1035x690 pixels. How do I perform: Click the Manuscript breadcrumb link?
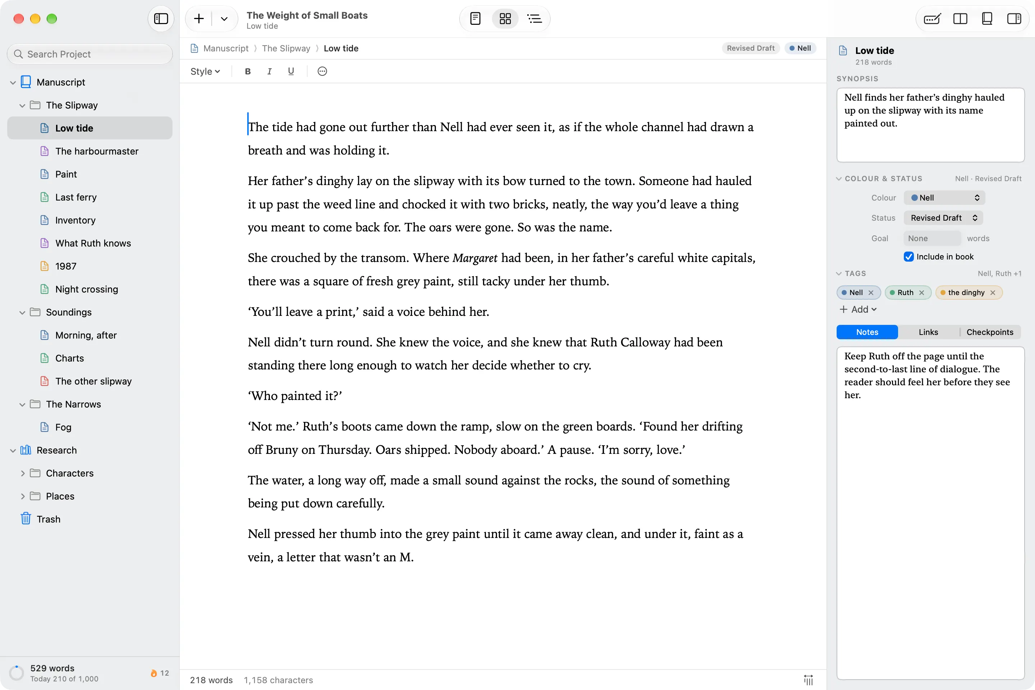[226, 49]
